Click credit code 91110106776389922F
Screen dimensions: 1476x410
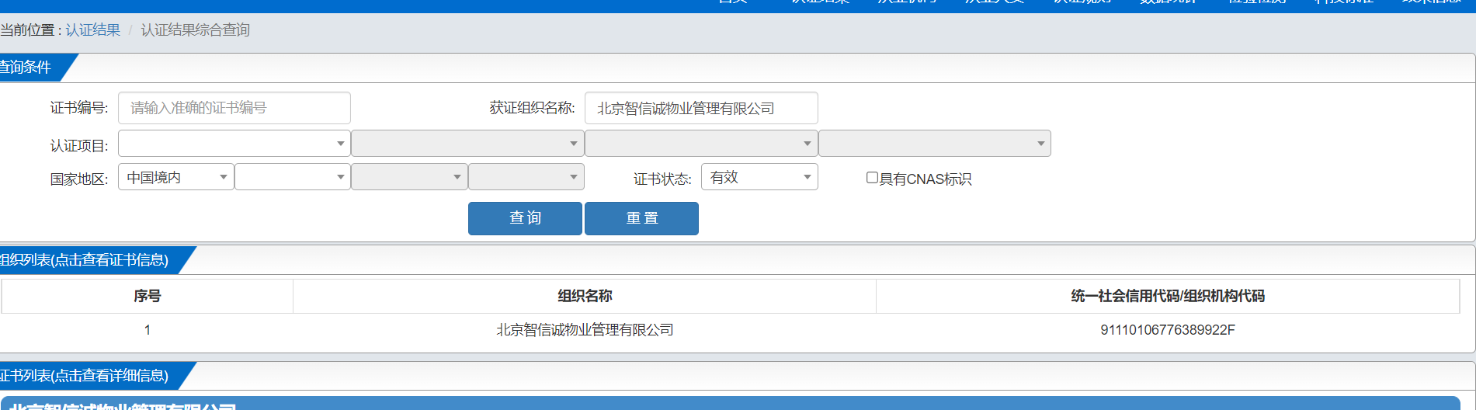pyautogui.click(x=1168, y=330)
